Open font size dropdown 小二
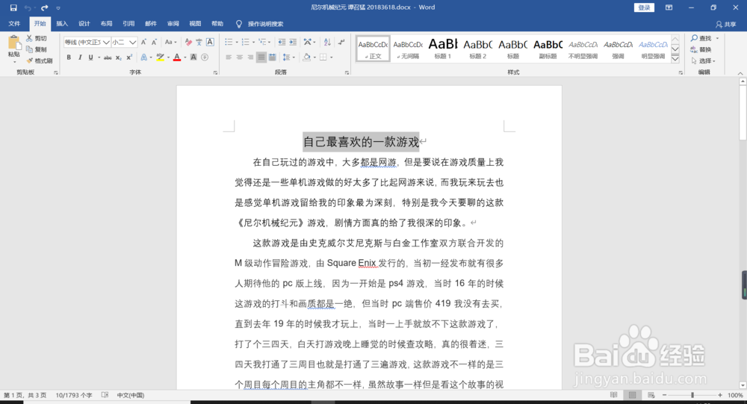 click(x=133, y=42)
